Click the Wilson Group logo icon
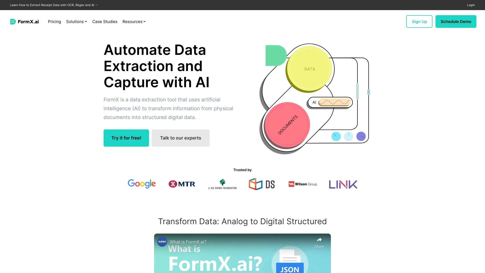Screen dimensions: 485x273 pyautogui.click(x=291, y=184)
